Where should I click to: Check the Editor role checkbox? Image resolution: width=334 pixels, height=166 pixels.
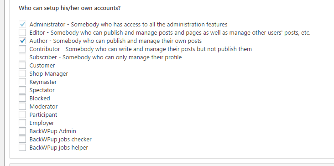click(x=22, y=32)
